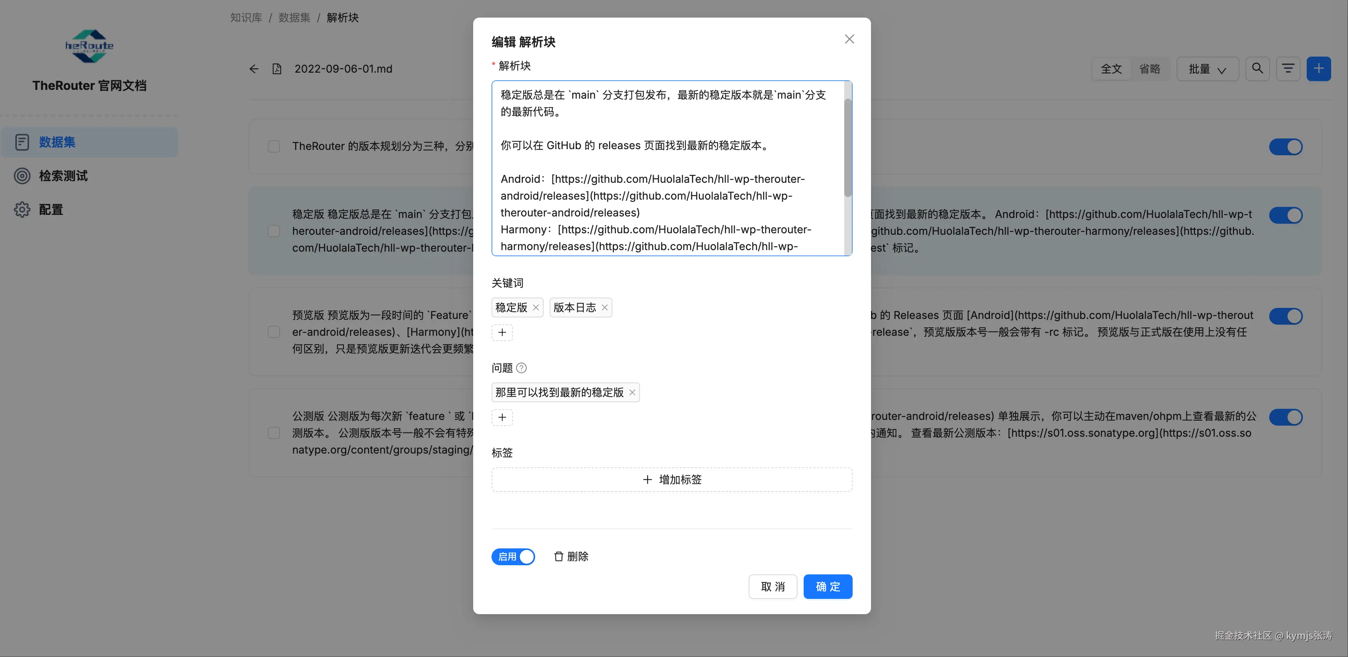Check the box for 稳定版 chunk
This screenshot has width=1348, height=657.
[x=274, y=231]
